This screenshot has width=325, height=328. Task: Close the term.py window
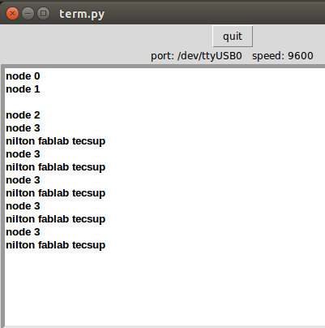[x=12, y=13]
